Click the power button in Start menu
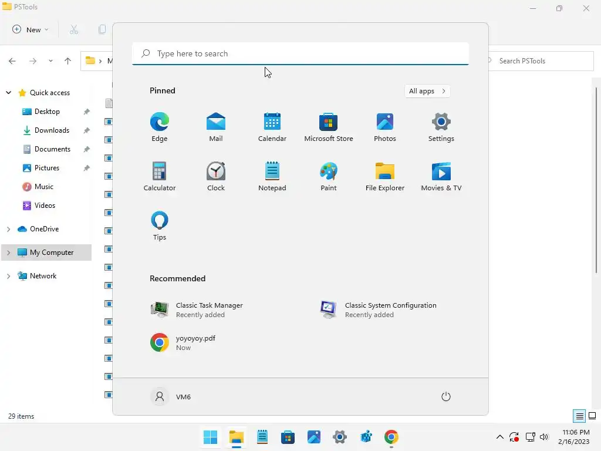This screenshot has width=601, height=451. tap(446, 396)
